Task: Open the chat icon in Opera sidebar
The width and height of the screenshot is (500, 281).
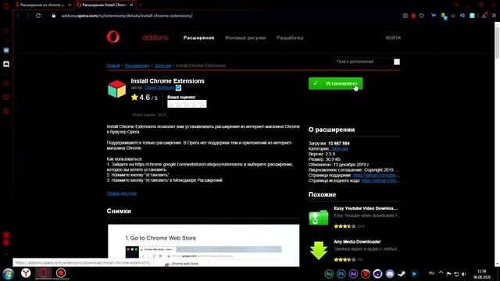Action: tap(6, 64)
